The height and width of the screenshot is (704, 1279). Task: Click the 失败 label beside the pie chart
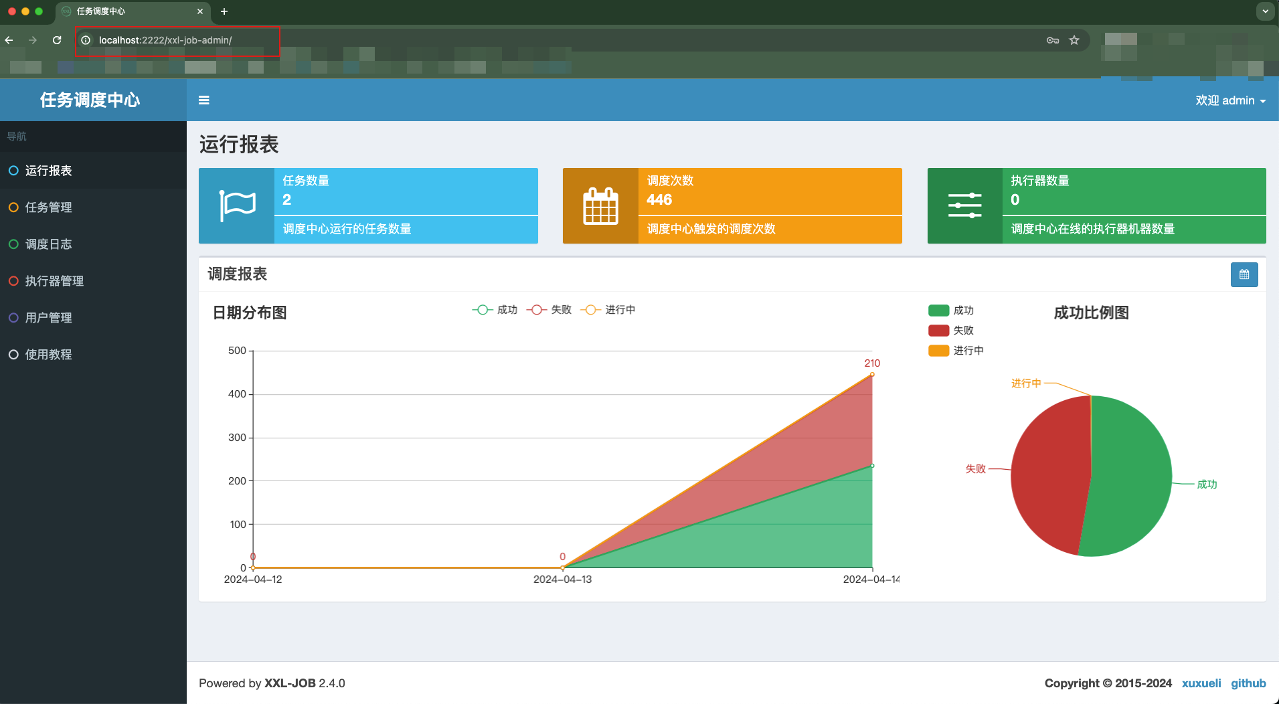tap(976, 469)
